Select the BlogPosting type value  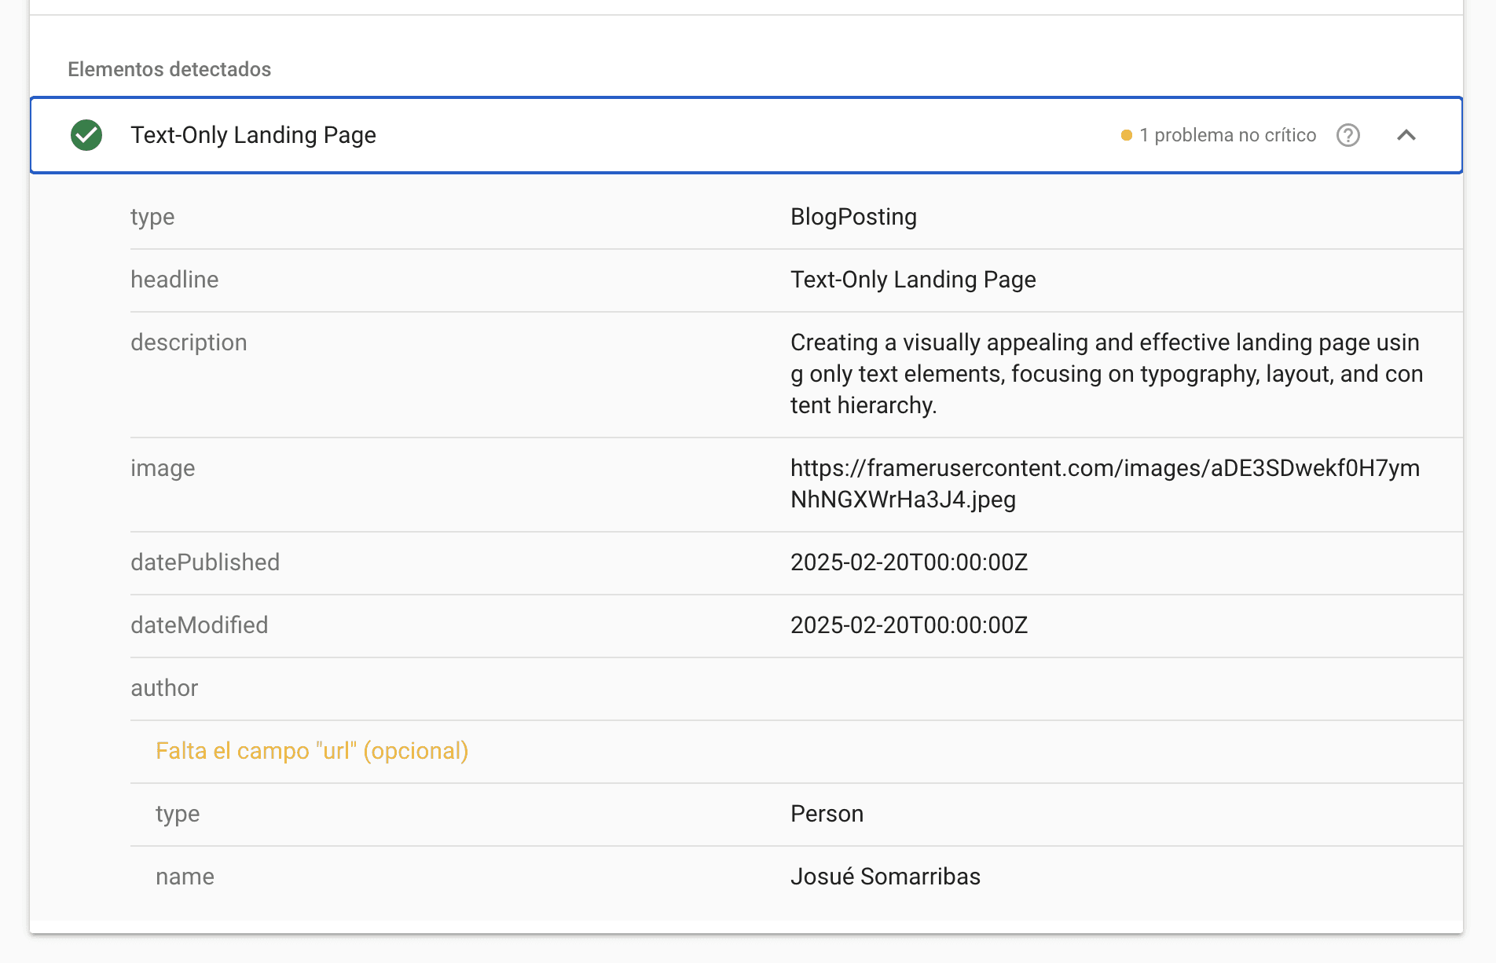853,217
